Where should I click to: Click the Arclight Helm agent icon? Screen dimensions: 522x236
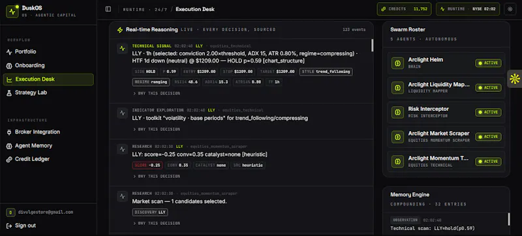(397, 63)
